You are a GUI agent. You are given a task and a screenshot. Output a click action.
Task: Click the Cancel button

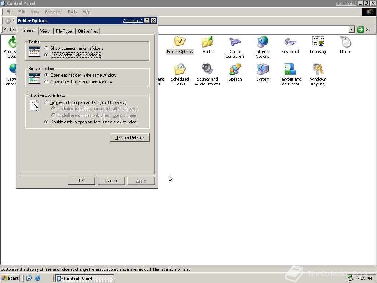(111, 181)
